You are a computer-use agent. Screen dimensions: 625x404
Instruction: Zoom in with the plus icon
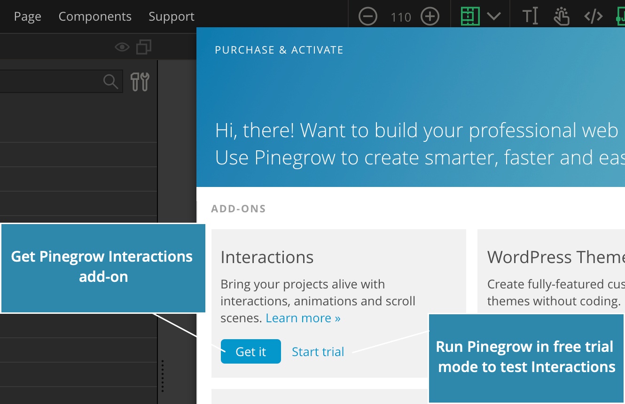[x=430, y=17]
